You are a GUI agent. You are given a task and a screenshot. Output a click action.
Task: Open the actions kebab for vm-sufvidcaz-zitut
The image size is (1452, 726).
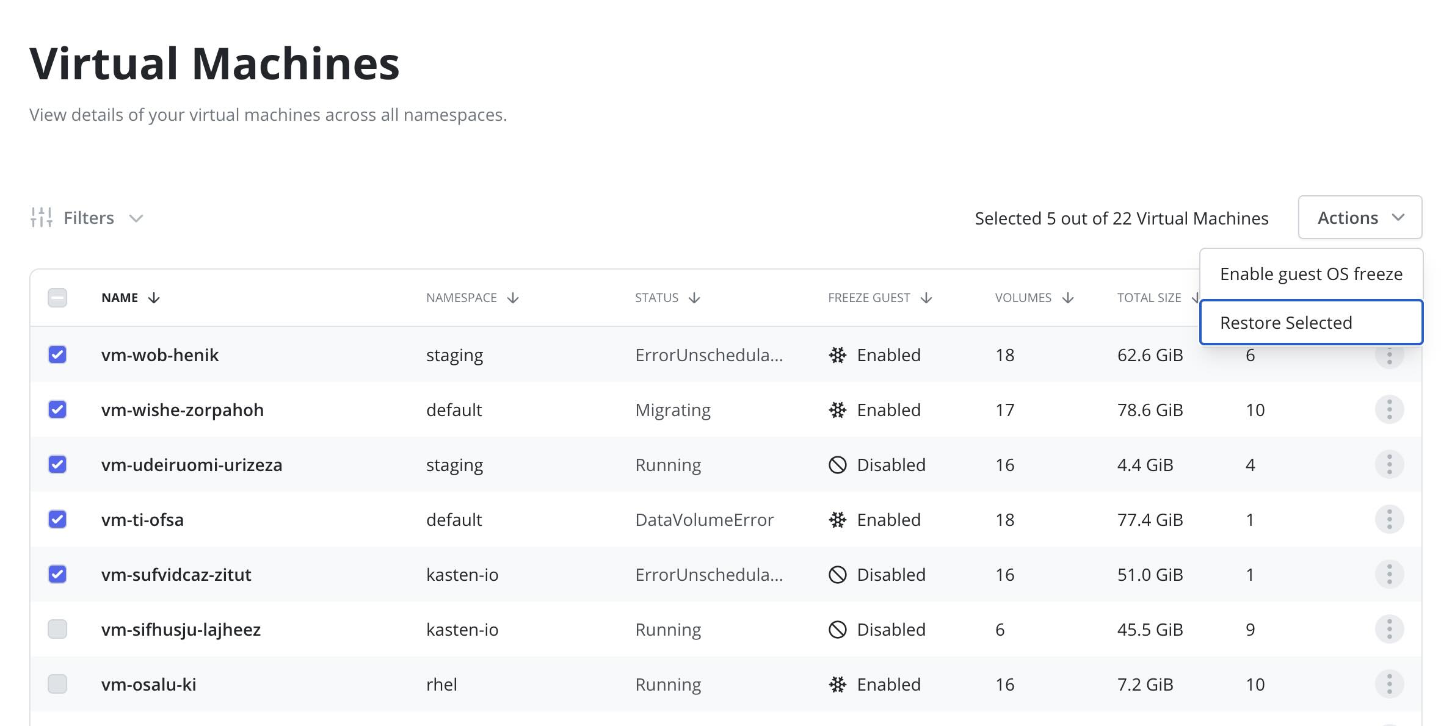point(1389,574)
